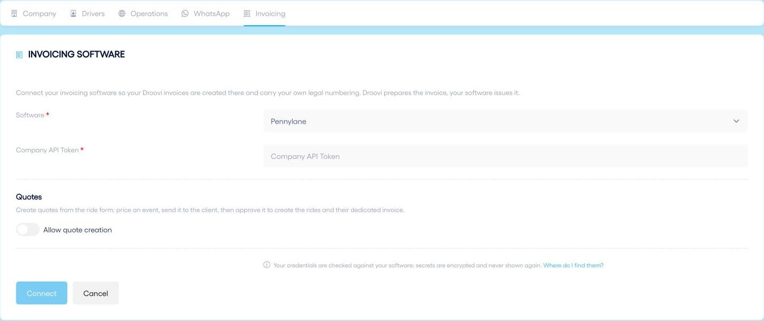
Task: Go to the Operations tab
Action: [x=143, y=14]
